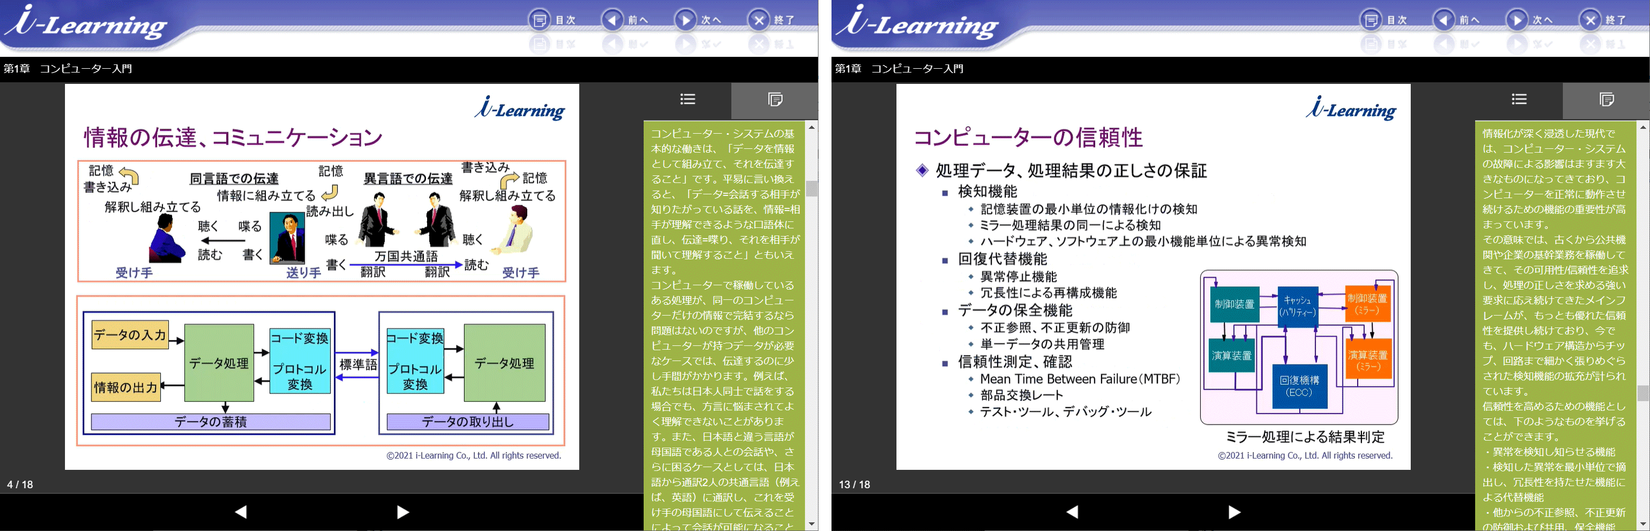Click i-Learning header logo in left window
The image size is (1650, 531).
87,24
